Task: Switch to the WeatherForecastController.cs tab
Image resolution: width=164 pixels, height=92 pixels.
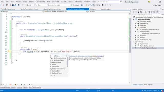Action: tap(29, 9)
